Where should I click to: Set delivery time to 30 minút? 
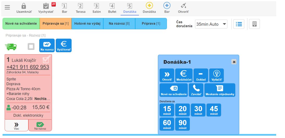(x=198, y=110)
